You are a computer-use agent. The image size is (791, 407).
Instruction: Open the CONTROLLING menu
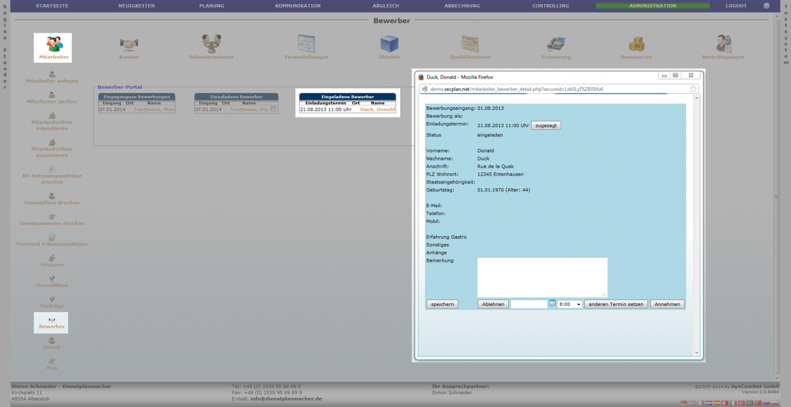[x=551, y=6]
